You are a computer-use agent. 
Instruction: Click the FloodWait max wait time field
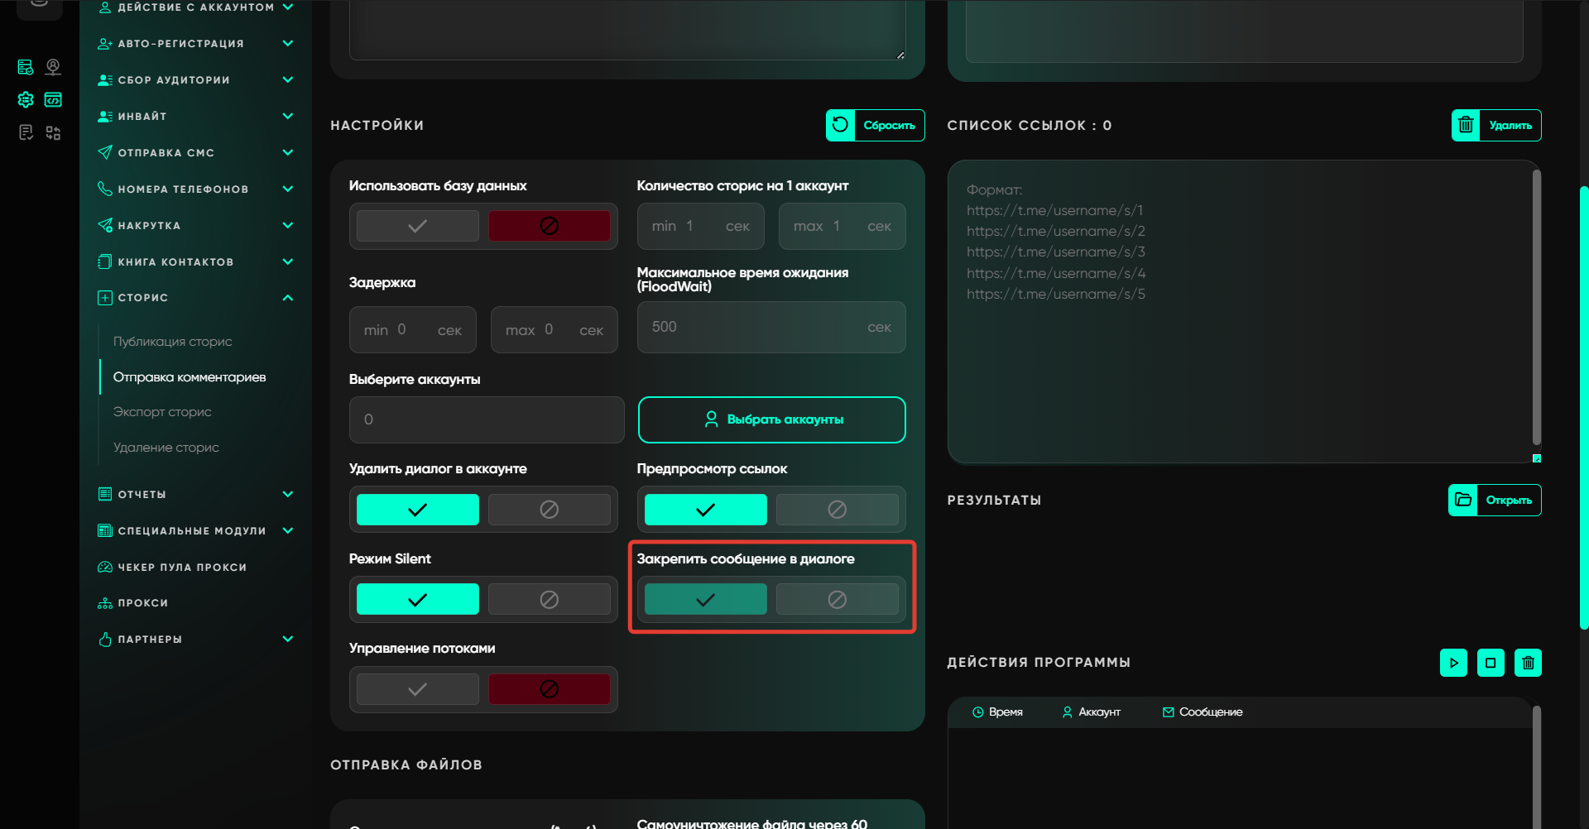(753, 328)
